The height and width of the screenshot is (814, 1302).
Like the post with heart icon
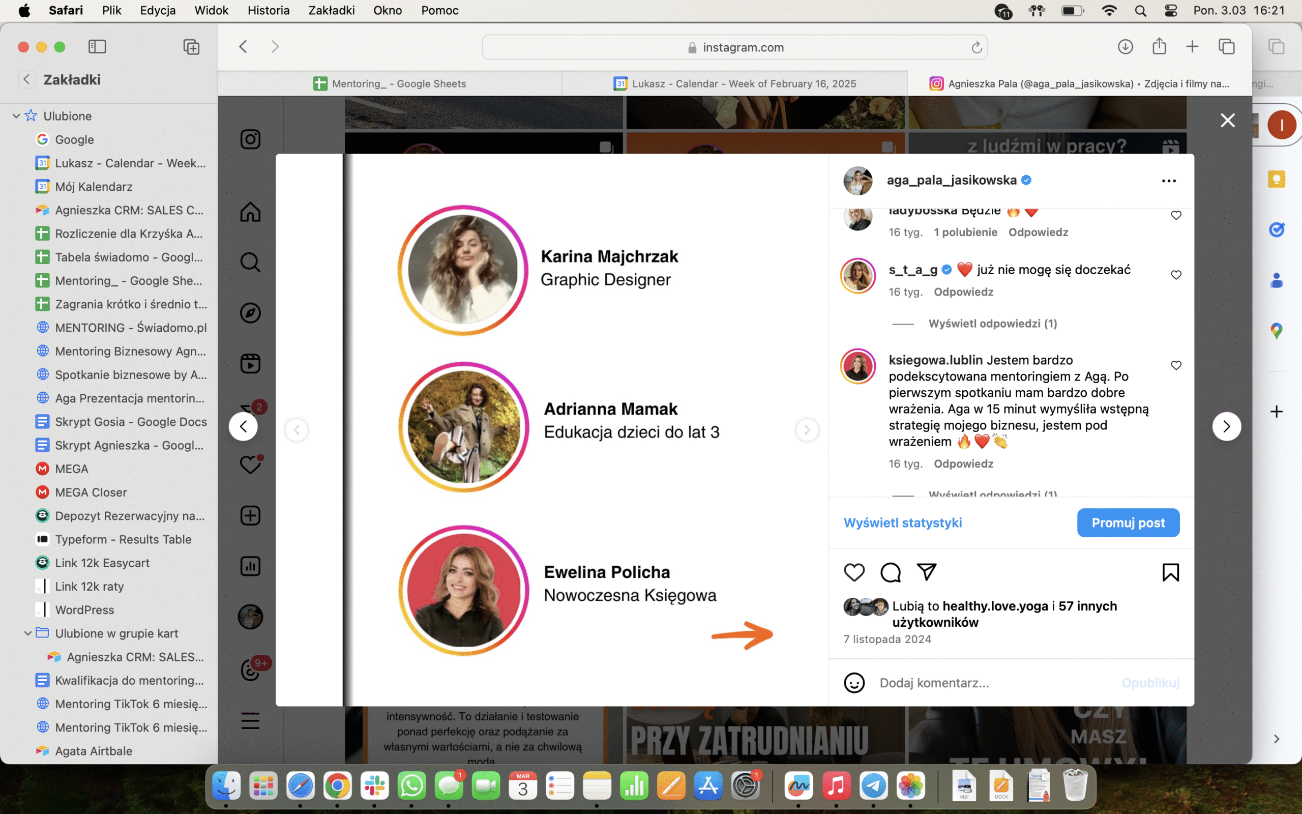(x=854, y=572)
